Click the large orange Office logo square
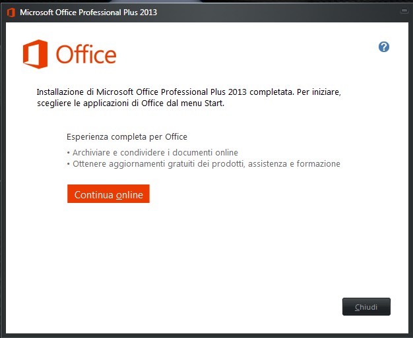Image resolution: width=413 pixels, height=338 pixels. (x=35, y=54)
